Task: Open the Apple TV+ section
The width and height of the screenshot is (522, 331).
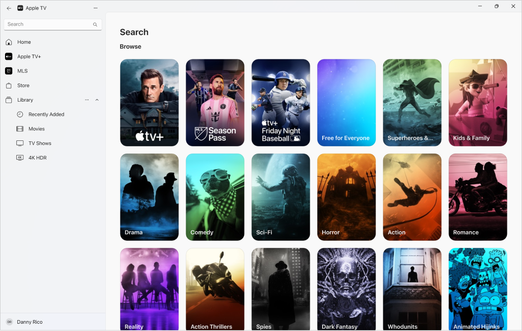Action: coord(28,56)
